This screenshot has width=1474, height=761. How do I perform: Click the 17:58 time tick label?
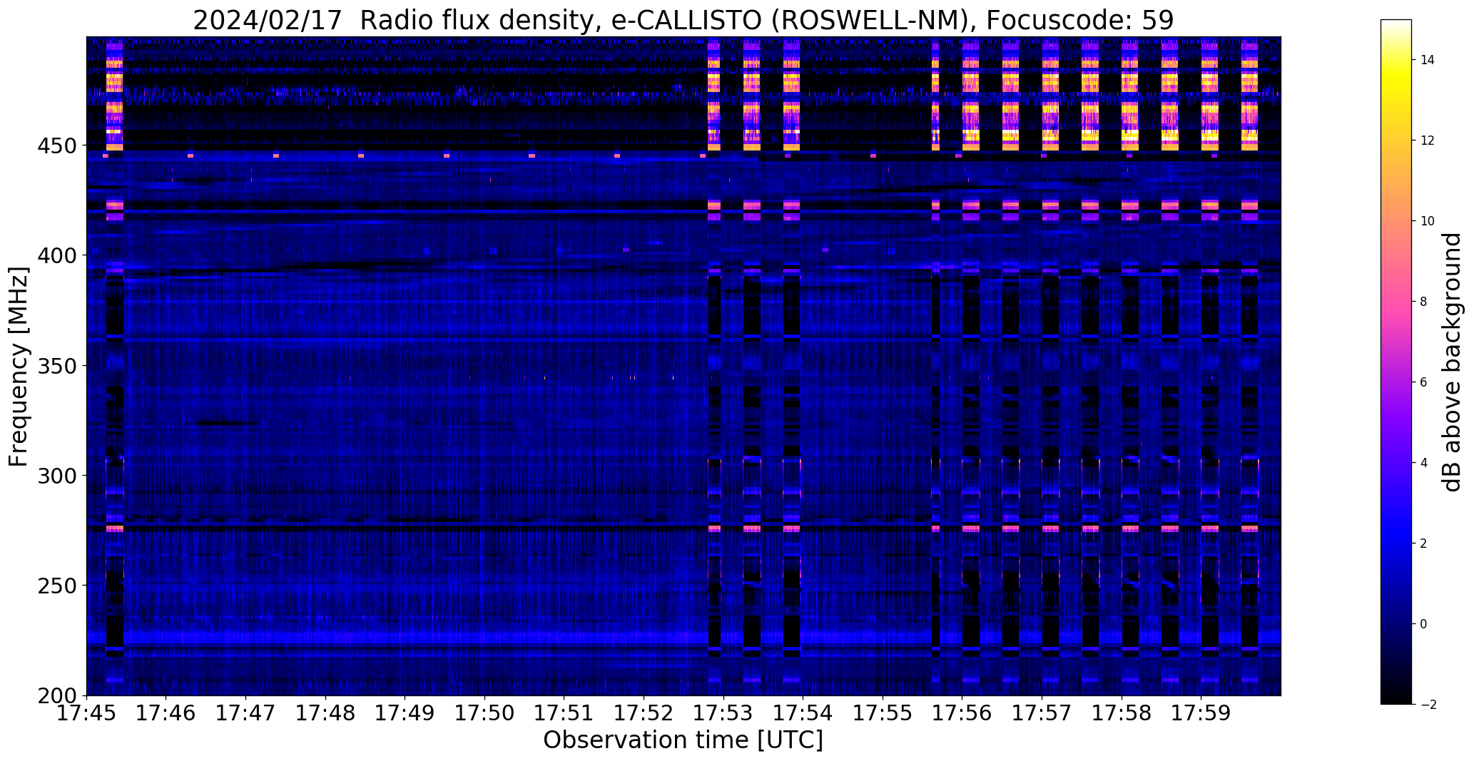(1122, 713)
